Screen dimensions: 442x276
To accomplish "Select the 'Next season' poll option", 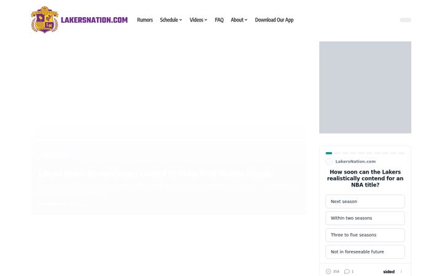I will [x=365, y=201].
